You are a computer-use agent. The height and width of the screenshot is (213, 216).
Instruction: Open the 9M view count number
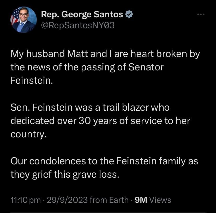point(140,200)
